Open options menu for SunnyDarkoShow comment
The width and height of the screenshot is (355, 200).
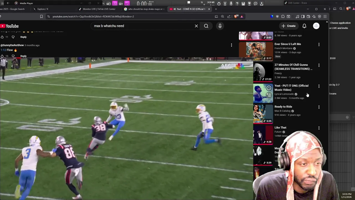[x=231, y=45]
